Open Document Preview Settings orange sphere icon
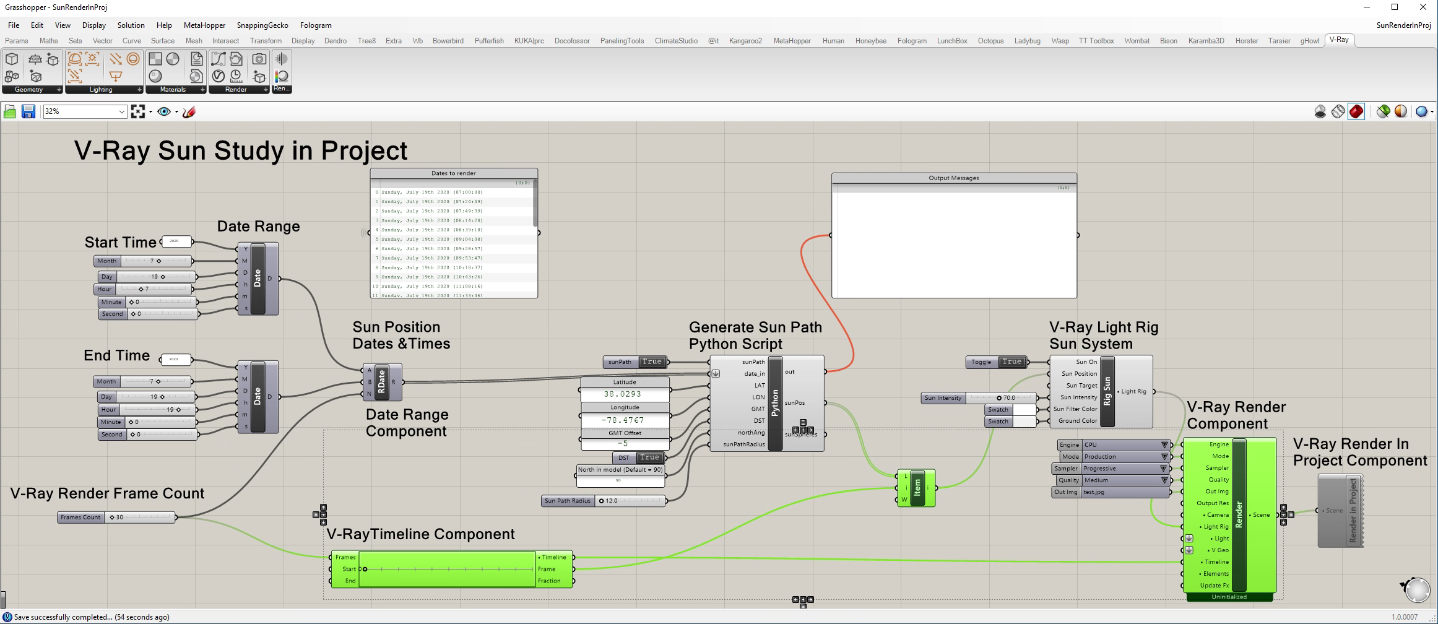Viewport: 1438px width, 624px height. [x=1401, y=111]
